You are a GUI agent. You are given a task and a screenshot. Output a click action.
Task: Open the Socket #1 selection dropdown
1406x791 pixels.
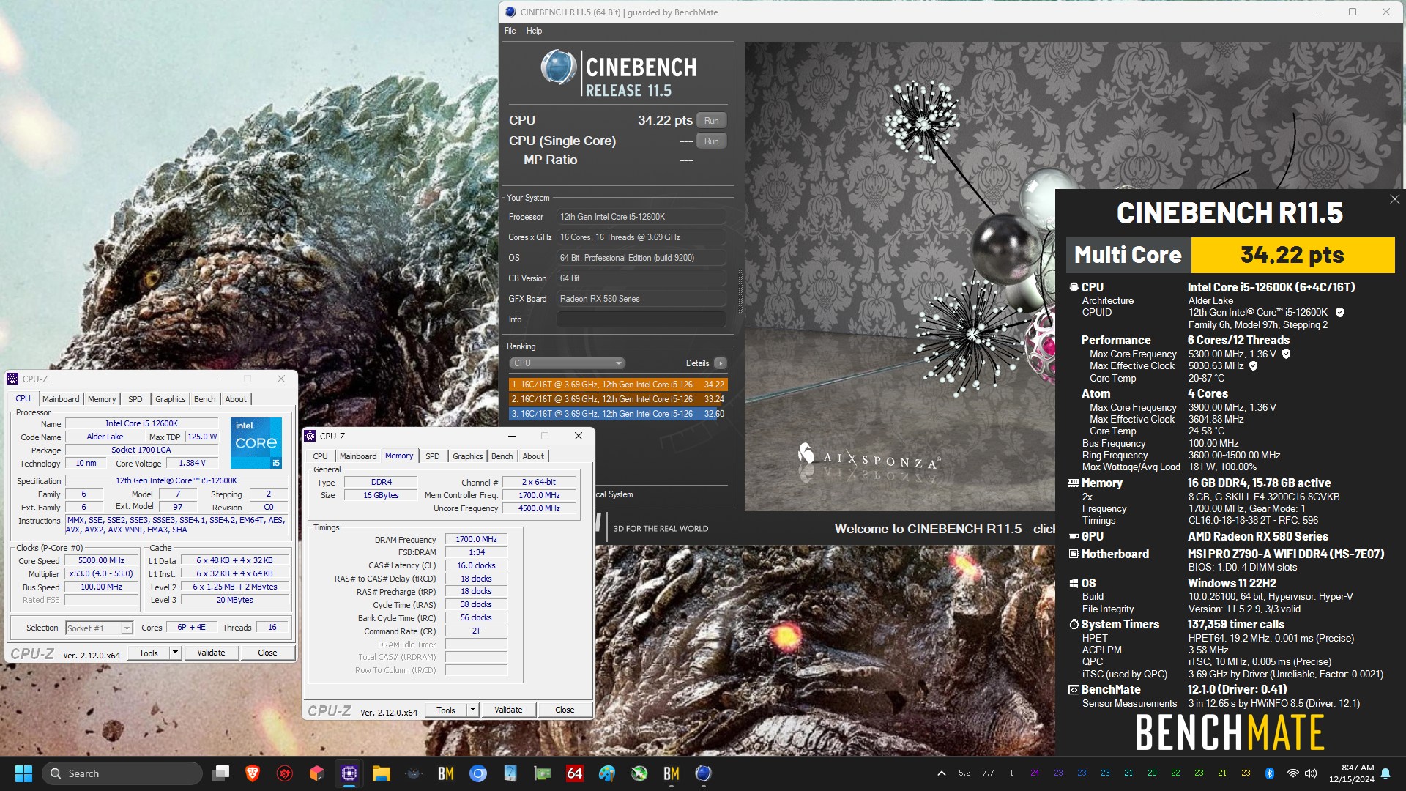99,628
